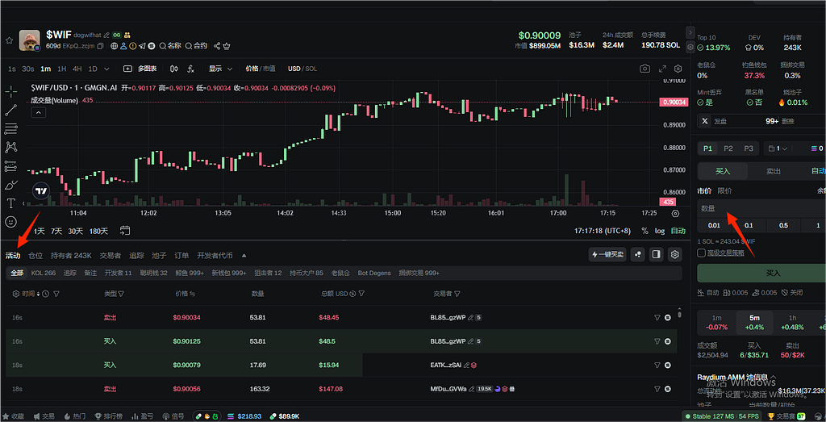This screenshot has height=422, width=826.
Task: Take a chart snapshot with camera icon
Action: pos(645,69)
